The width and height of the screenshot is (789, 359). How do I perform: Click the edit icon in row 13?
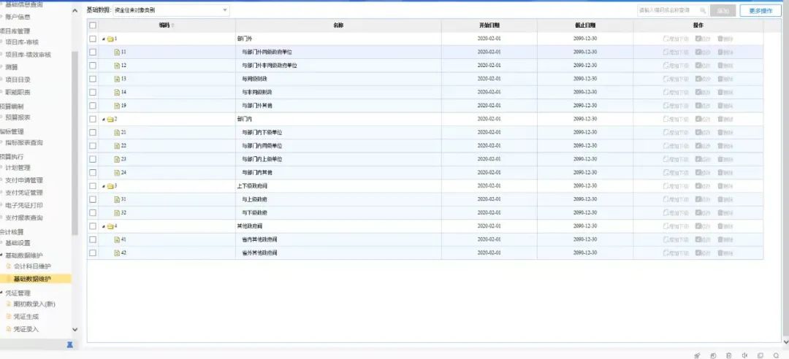(699, 79)
